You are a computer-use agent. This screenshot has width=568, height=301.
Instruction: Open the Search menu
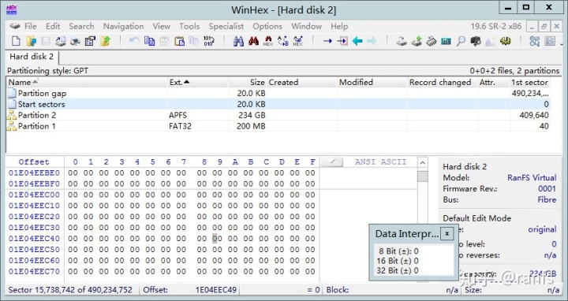[x=81, y=26]
